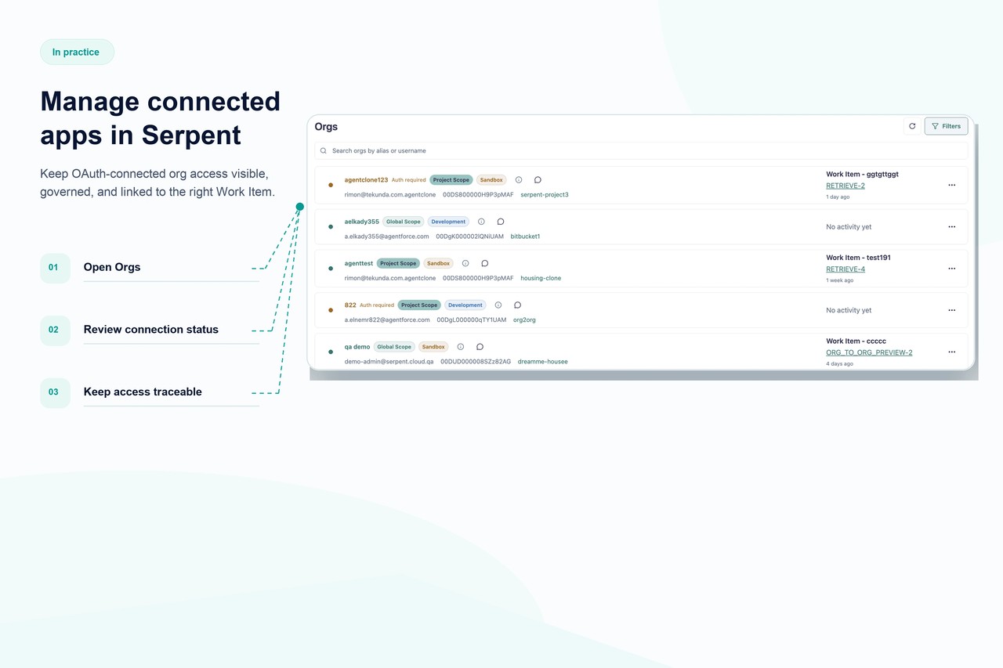This screenshot has width=1003, height=668.
Task: Click Project Scope badge on 822
Action: coord(419,305)
